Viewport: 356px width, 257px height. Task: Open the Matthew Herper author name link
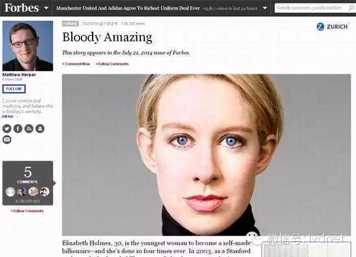[19, 75]
